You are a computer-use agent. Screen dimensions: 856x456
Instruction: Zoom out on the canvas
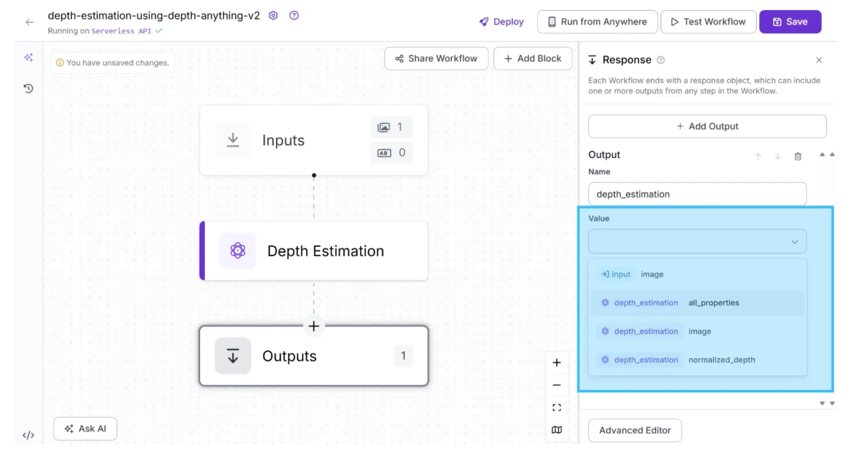tap(556, 385)
